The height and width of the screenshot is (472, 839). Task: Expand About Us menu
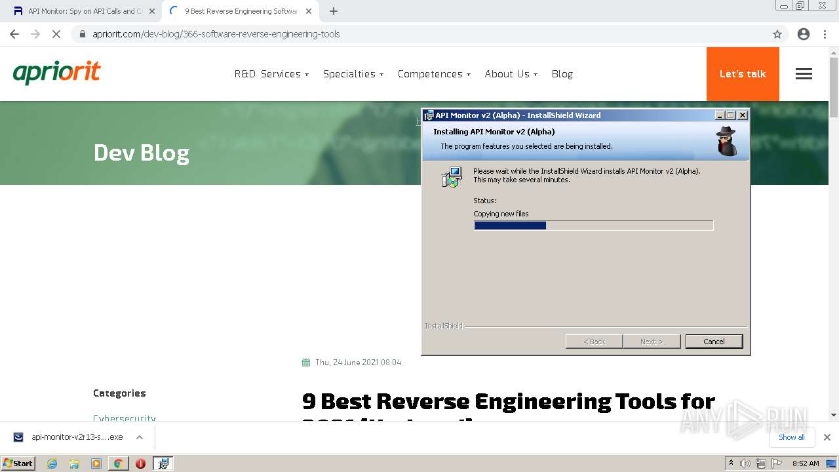(x=511, y=74)
